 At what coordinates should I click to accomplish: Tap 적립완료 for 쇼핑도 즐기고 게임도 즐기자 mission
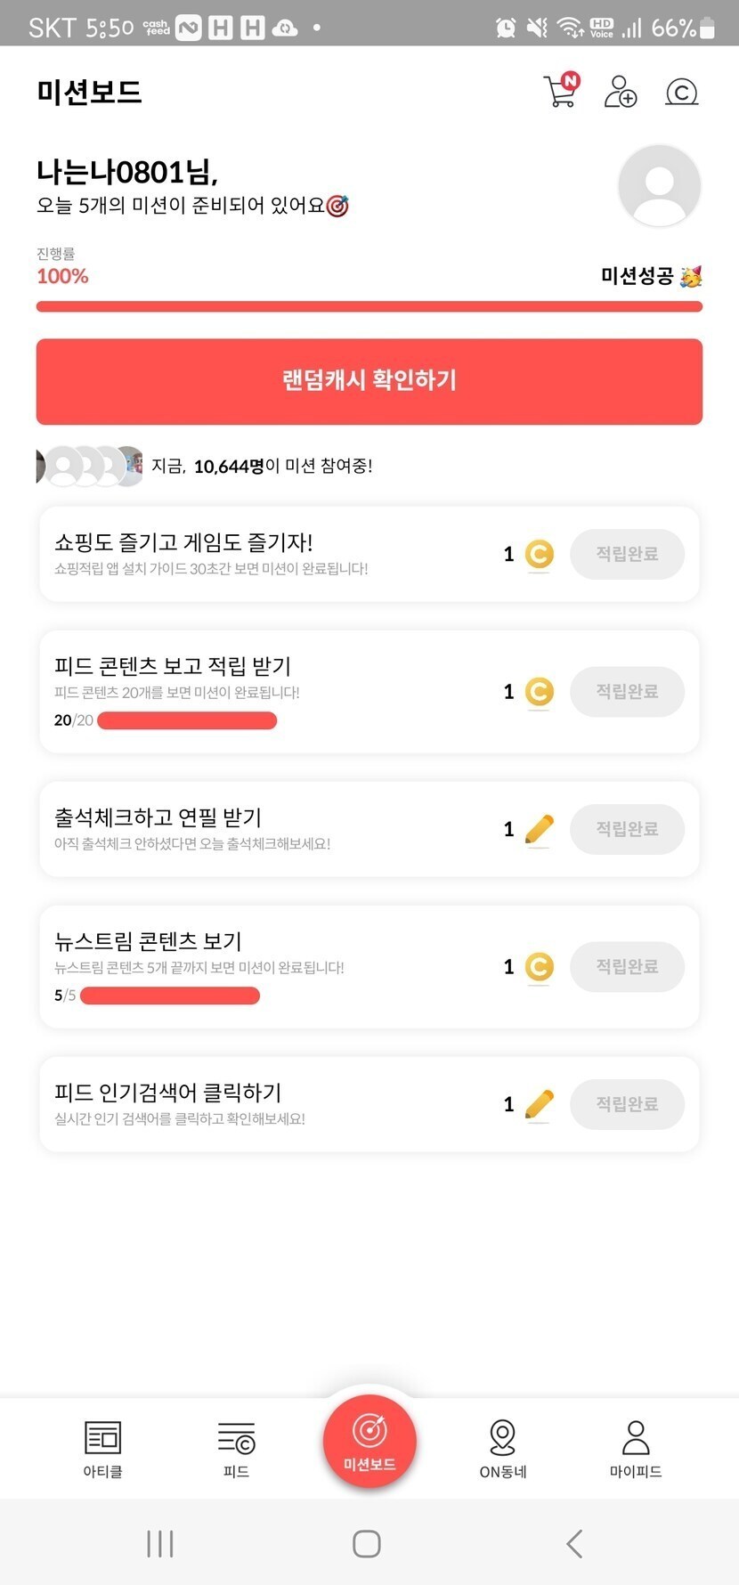[627, 554]
